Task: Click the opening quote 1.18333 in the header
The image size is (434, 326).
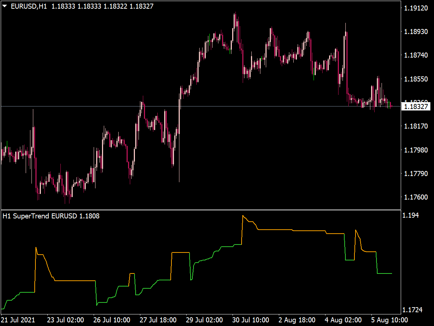Action: [x=64, y=6]
